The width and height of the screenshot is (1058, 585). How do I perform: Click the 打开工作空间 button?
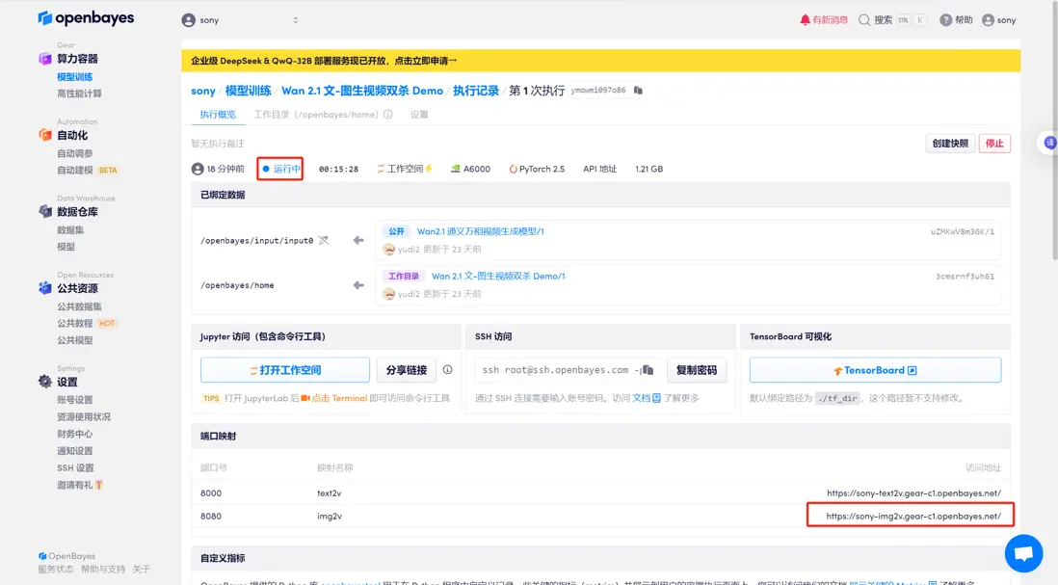pos(285,370)
